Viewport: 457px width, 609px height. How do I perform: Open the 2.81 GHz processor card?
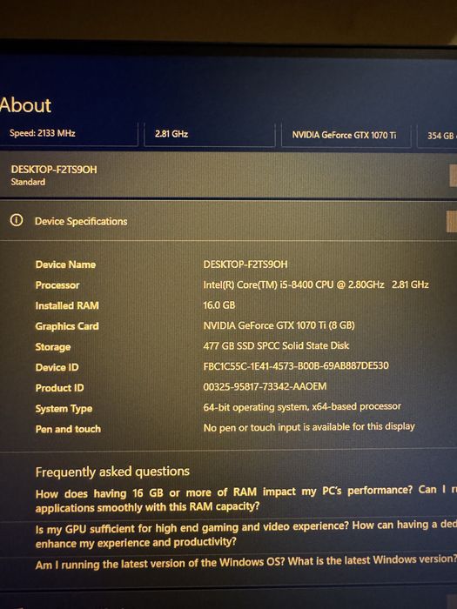pos(210,135)
